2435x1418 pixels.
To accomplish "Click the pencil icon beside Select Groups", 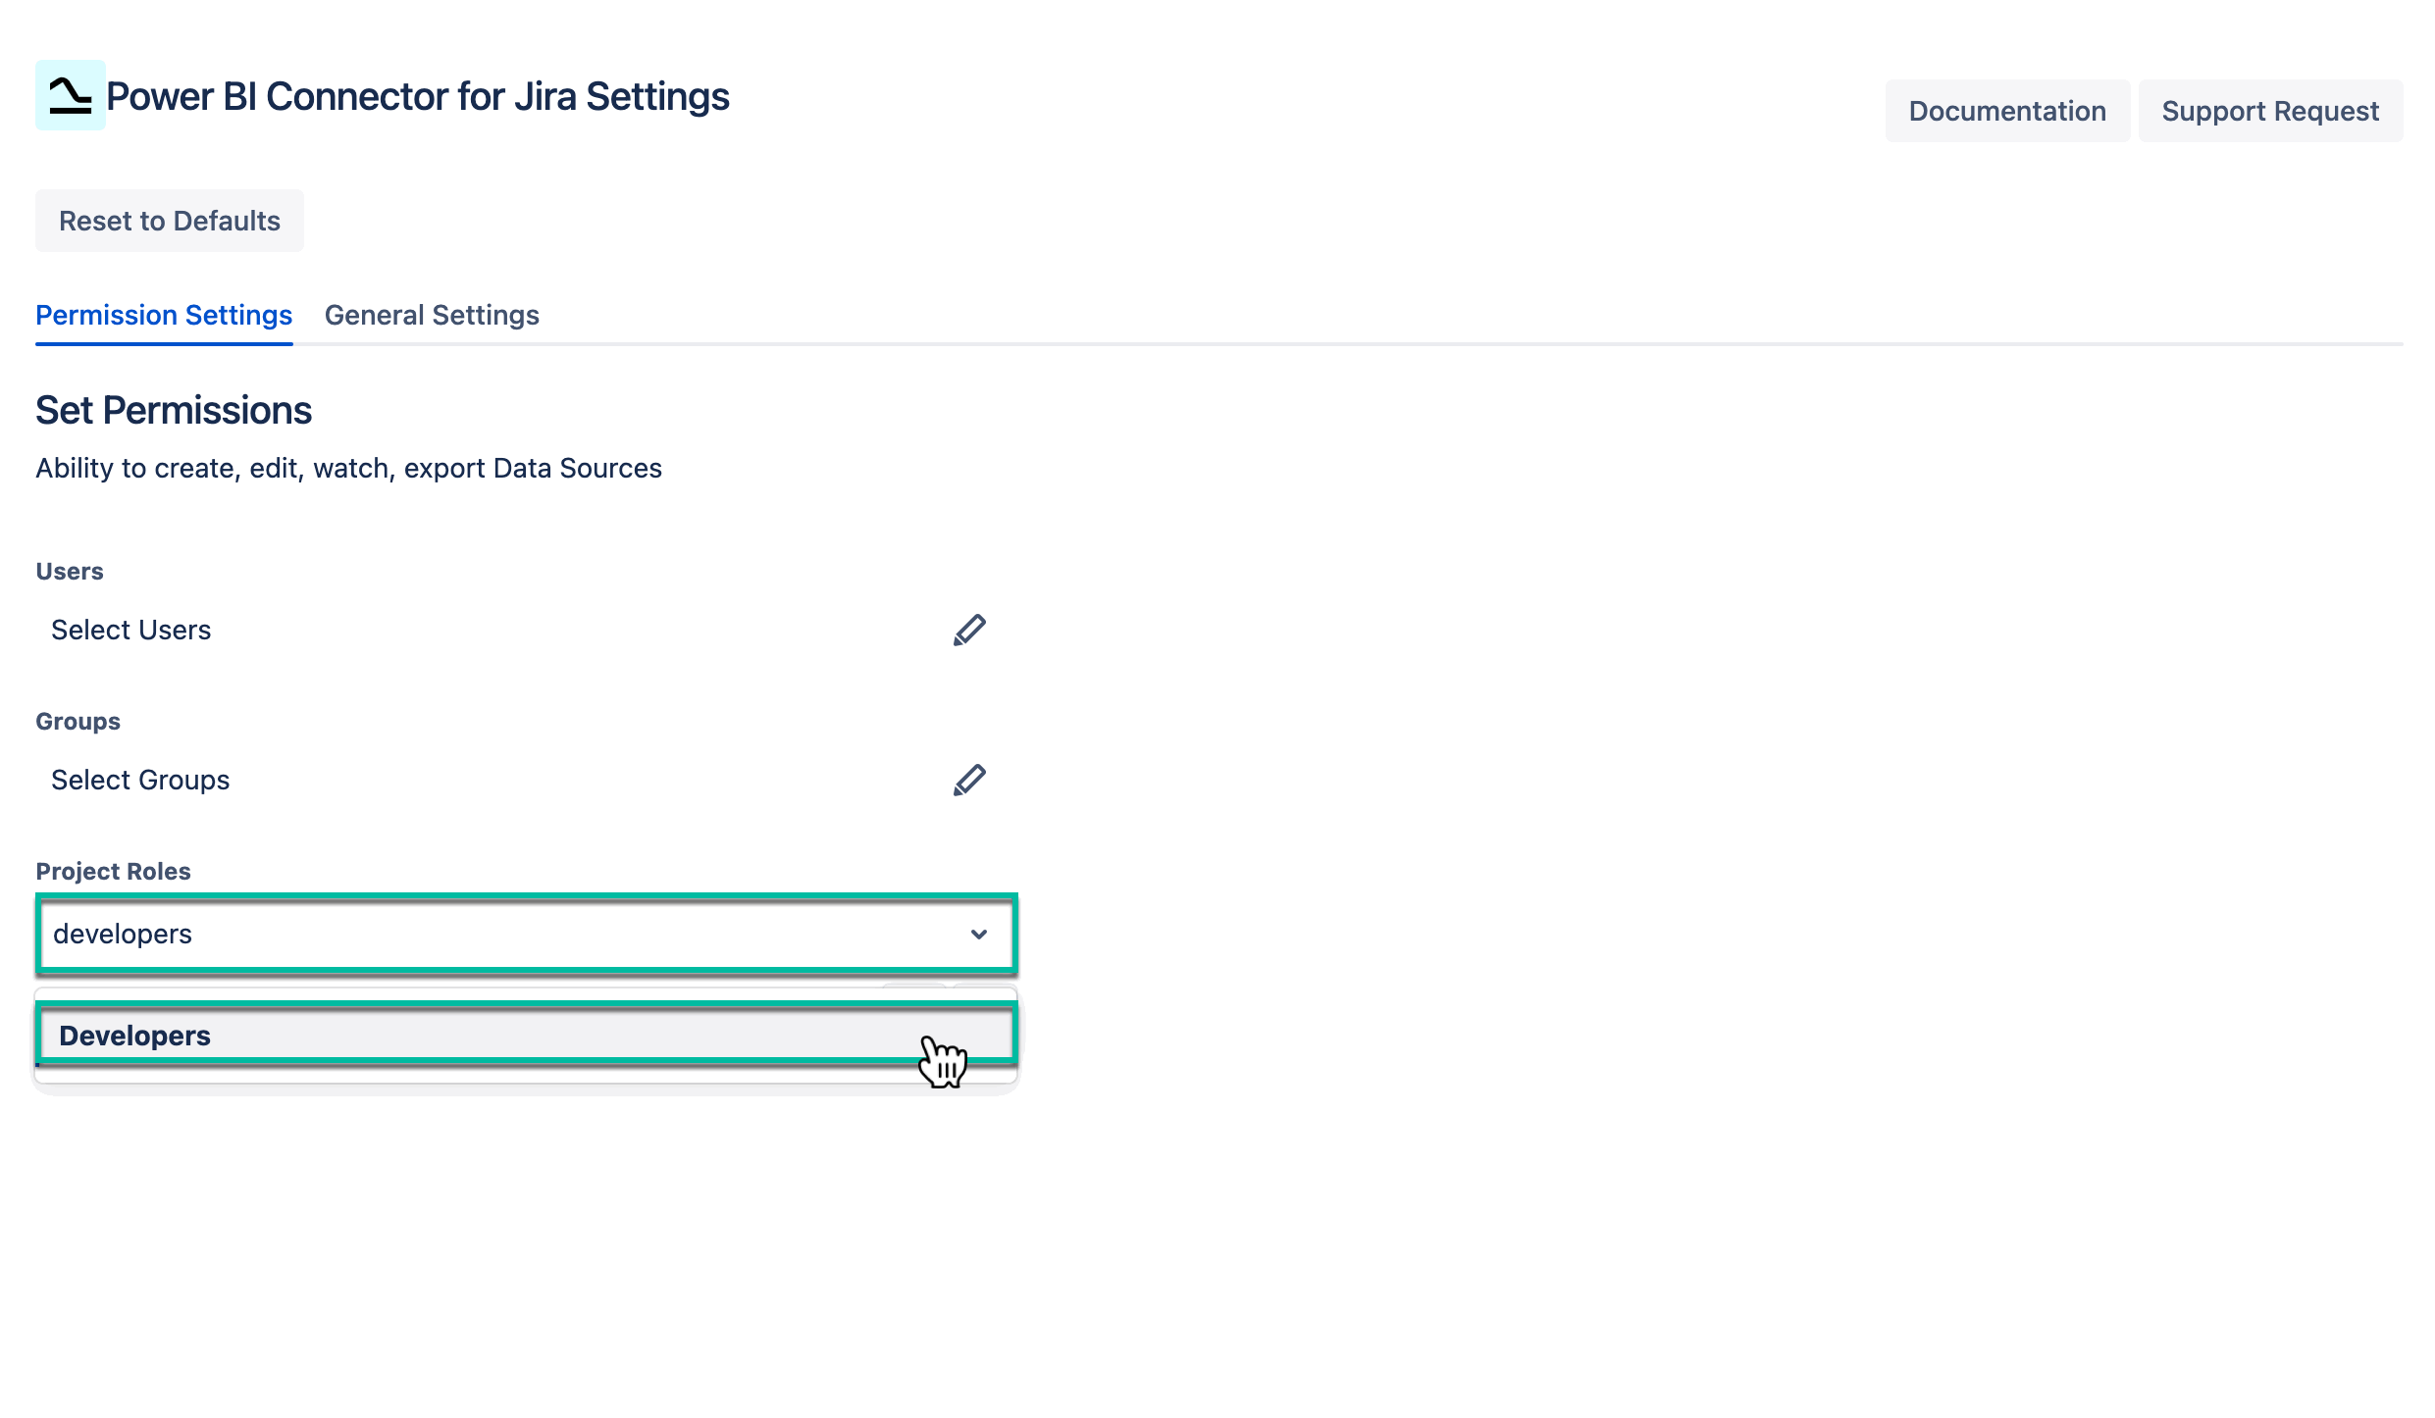I will 968,780.
